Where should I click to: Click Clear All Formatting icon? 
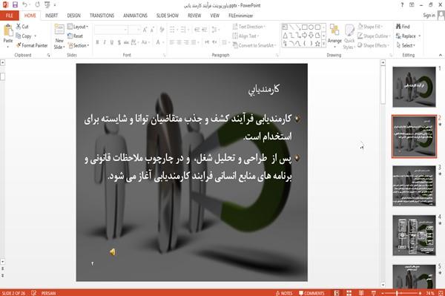162,30
